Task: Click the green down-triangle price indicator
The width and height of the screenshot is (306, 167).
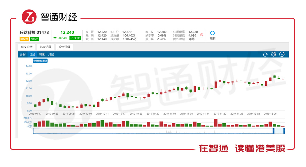Action: pos(55,38)
